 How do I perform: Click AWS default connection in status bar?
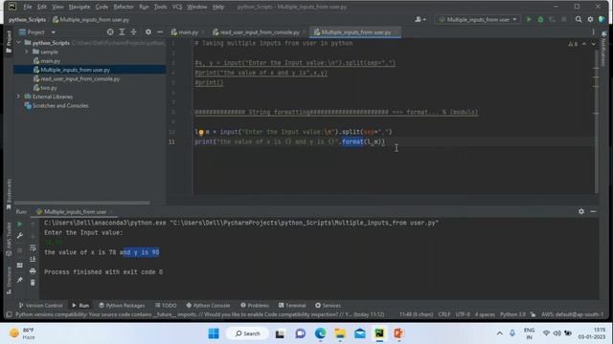572,314
